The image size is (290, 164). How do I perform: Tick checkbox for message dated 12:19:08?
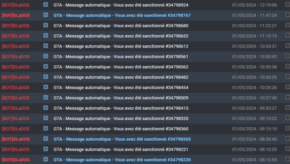pyautogui.click(x=288, y=4)
